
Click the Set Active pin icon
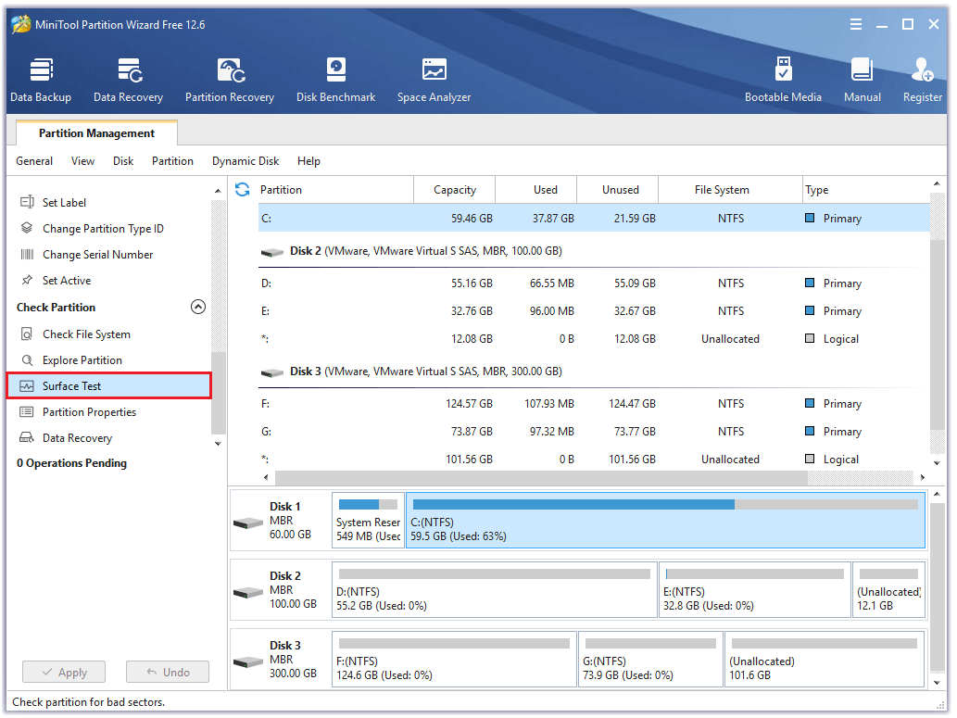click(x=27, y=280)
